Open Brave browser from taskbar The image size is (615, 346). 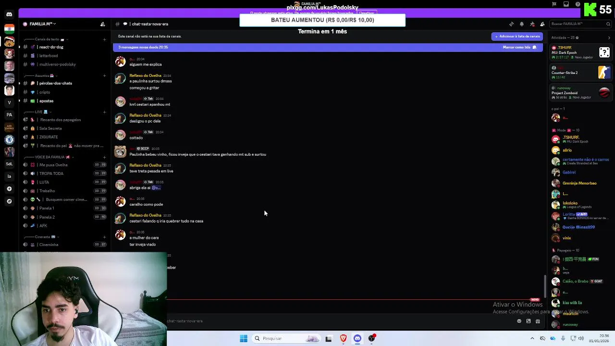pos(343,338)
